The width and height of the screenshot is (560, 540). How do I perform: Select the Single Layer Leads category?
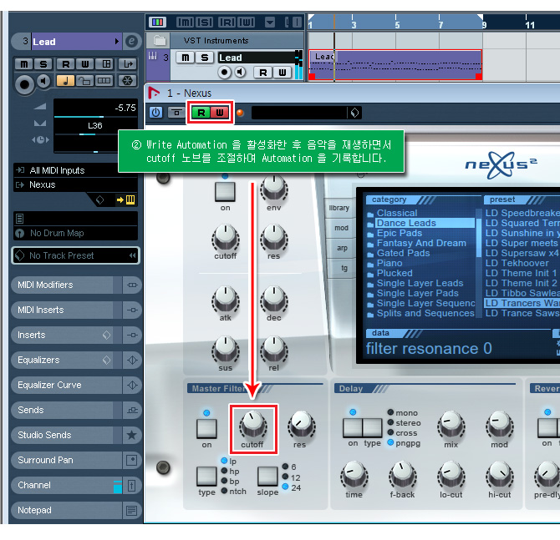[420, 283]
